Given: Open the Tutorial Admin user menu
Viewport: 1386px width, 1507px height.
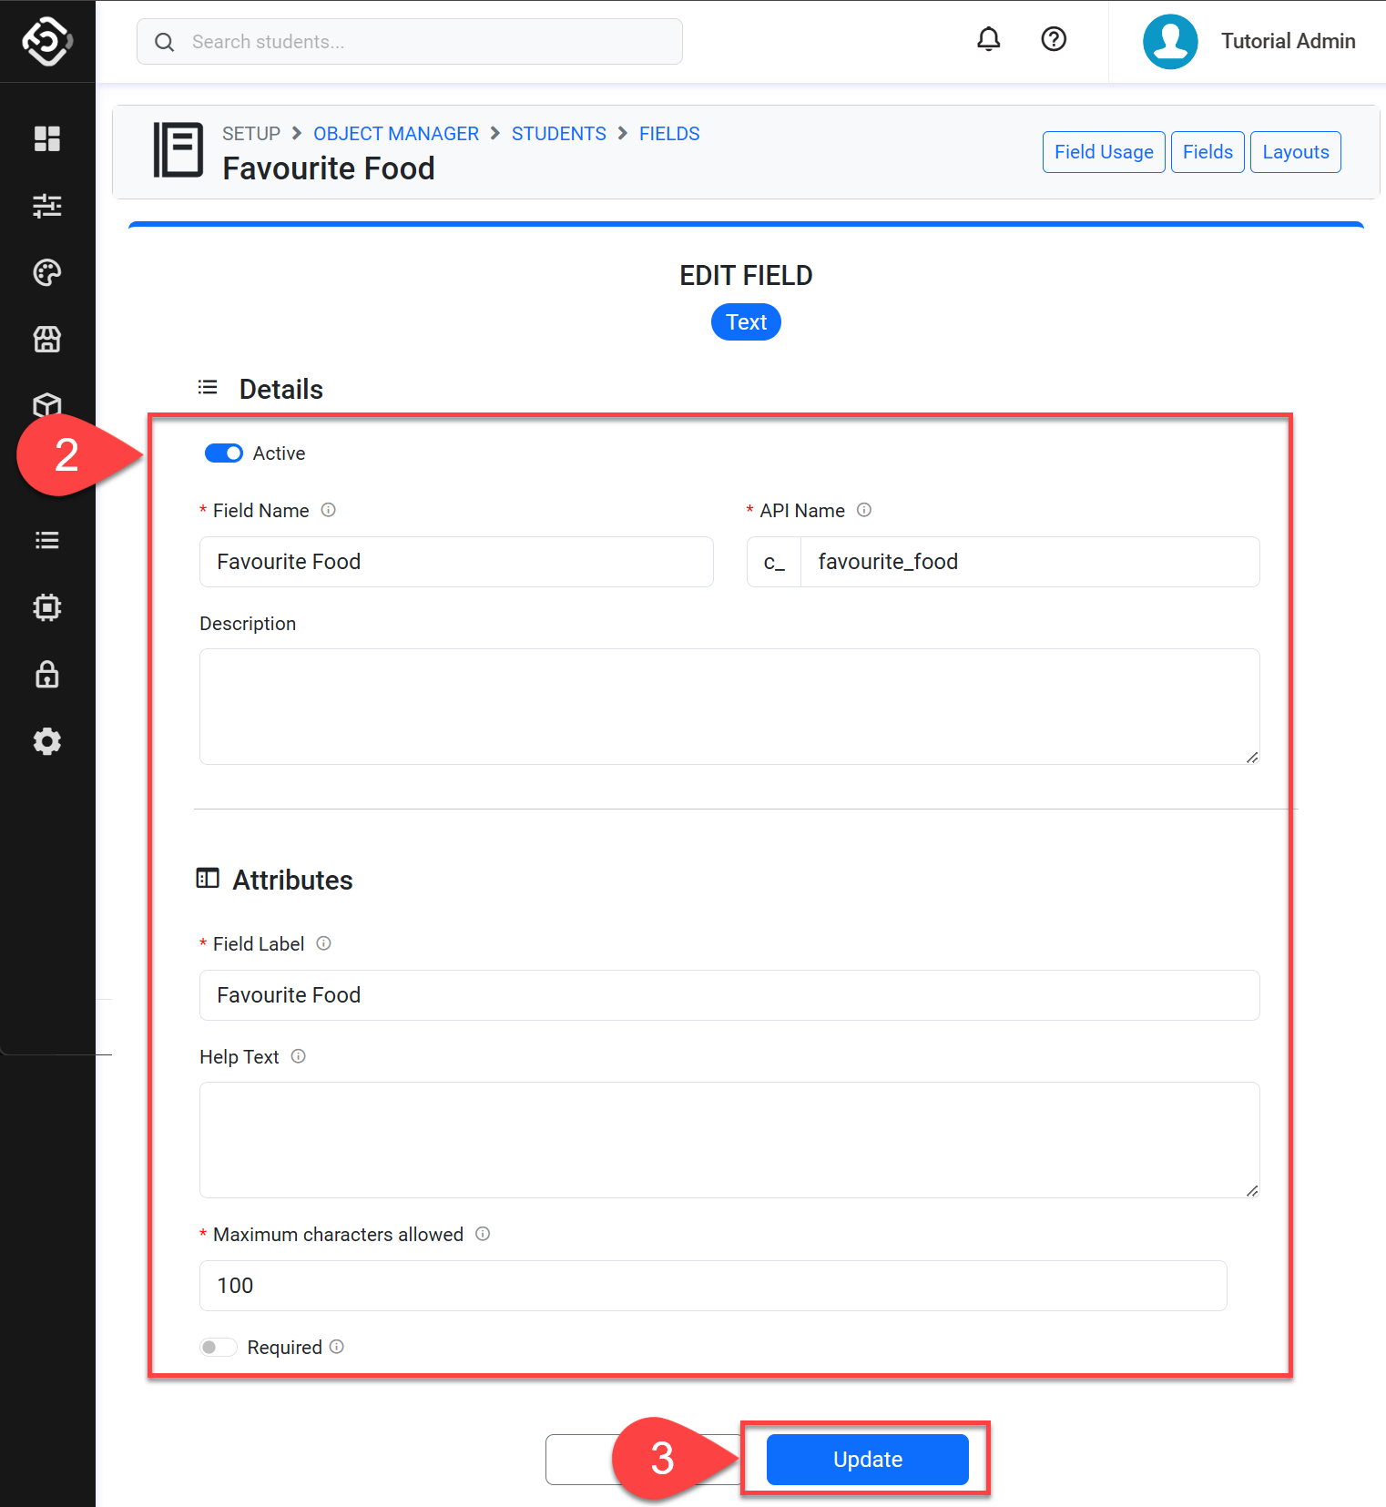Looking at the screenshot, I should click(x=1249, y=42).
